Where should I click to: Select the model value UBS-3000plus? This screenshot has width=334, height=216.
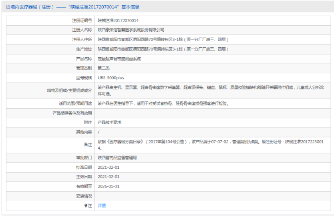(x=111, y=78)
